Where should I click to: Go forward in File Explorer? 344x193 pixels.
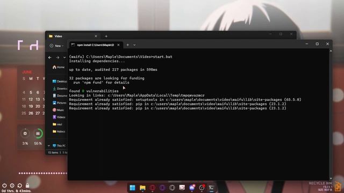pyautogui.click(x=58, y=57)
